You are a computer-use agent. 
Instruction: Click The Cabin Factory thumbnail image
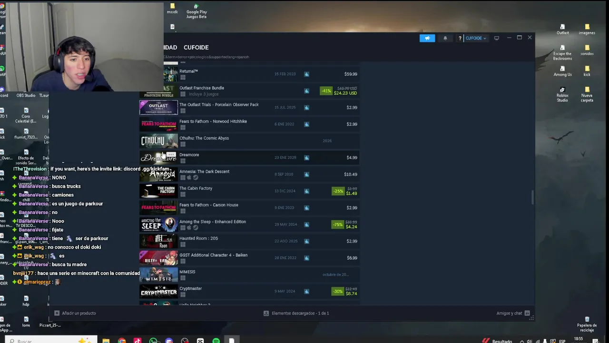158,191
